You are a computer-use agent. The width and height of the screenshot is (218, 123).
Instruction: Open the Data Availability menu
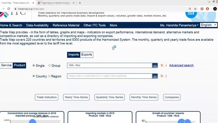click(37, 25)
